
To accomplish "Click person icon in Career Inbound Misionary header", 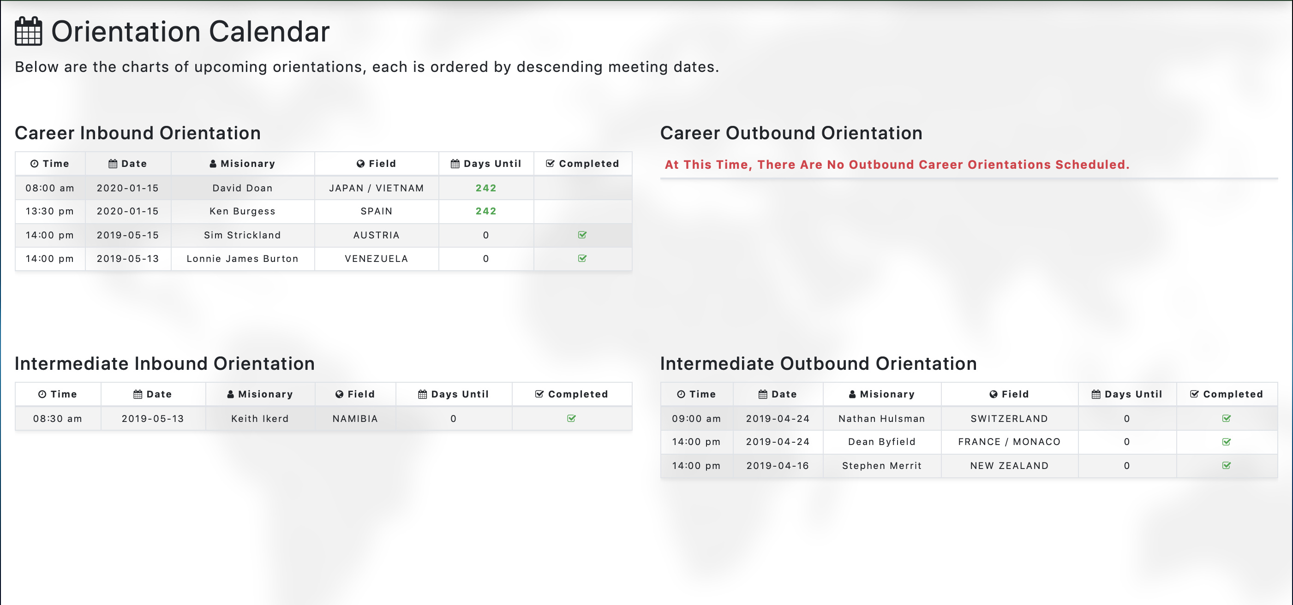I will click(x=213, y=164).
